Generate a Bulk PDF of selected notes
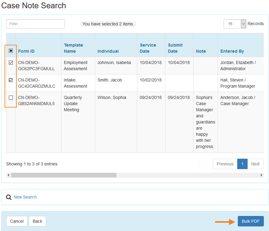Image resolution: width=269 pixels, height=231 pixels. pyautogui.click(x=251, y=221)
